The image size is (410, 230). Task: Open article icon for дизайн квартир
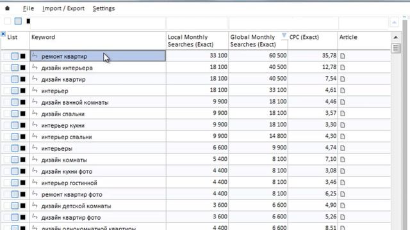point(343,79)
